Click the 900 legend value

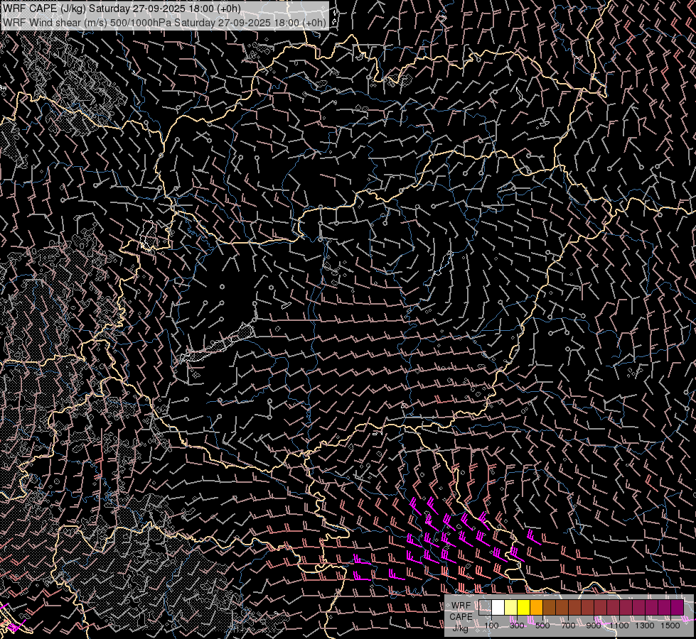click(594, 626)
